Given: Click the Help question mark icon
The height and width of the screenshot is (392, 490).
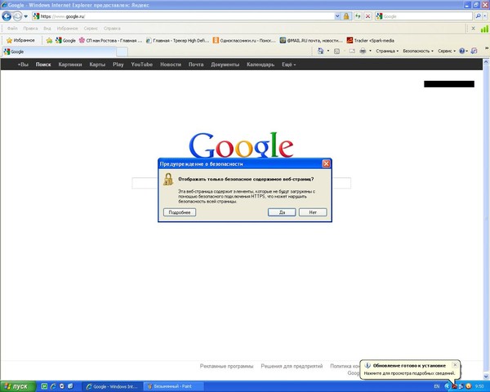Looking at the screenshot, I should point(462,51).
